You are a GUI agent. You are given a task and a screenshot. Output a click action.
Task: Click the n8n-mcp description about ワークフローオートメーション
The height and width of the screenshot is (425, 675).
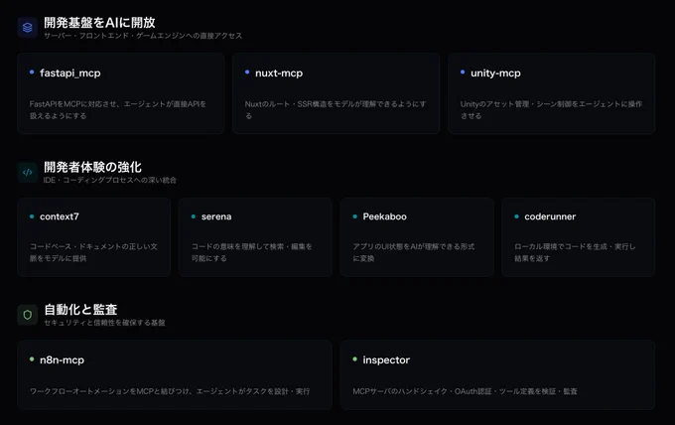click(x=170, y=391)
